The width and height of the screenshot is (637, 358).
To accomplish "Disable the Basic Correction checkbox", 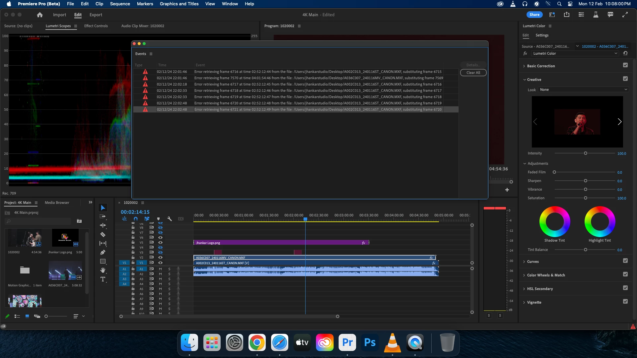I will [x=625, y=65].
